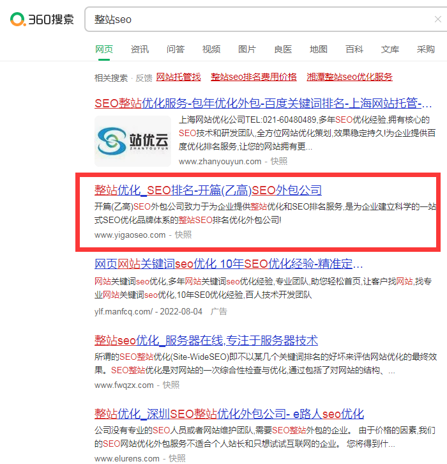Click the 广告 label on the ad result
Viewport: 447px width, 464px height.
(219, 311)
